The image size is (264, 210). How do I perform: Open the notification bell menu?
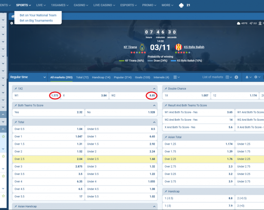tap(248, 77)
